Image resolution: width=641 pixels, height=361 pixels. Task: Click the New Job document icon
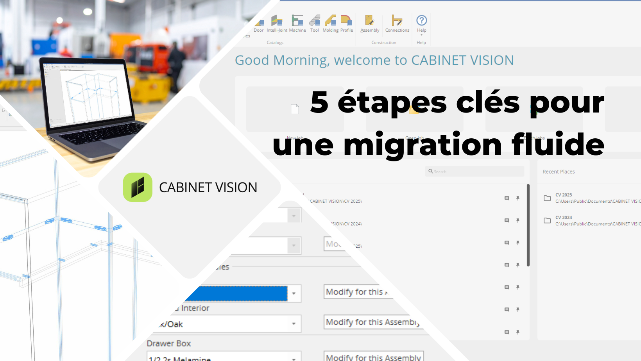coord(295,109)
